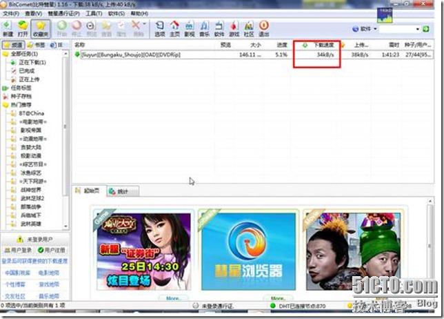Toggle the 收藏夹 (Favorites) toolbar button
Screen dimensions: 444x319
(41, 28)
